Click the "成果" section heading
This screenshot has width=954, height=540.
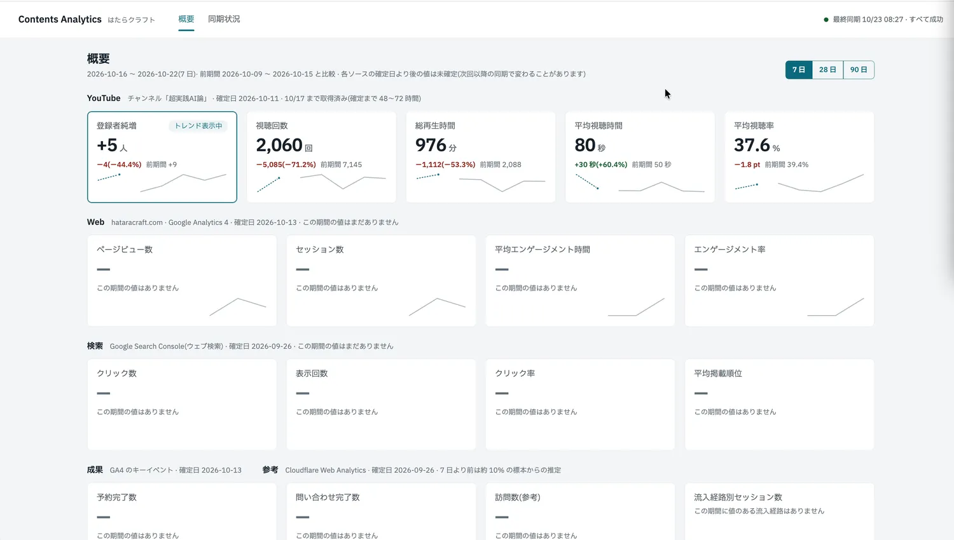click(x=95, y=470)
